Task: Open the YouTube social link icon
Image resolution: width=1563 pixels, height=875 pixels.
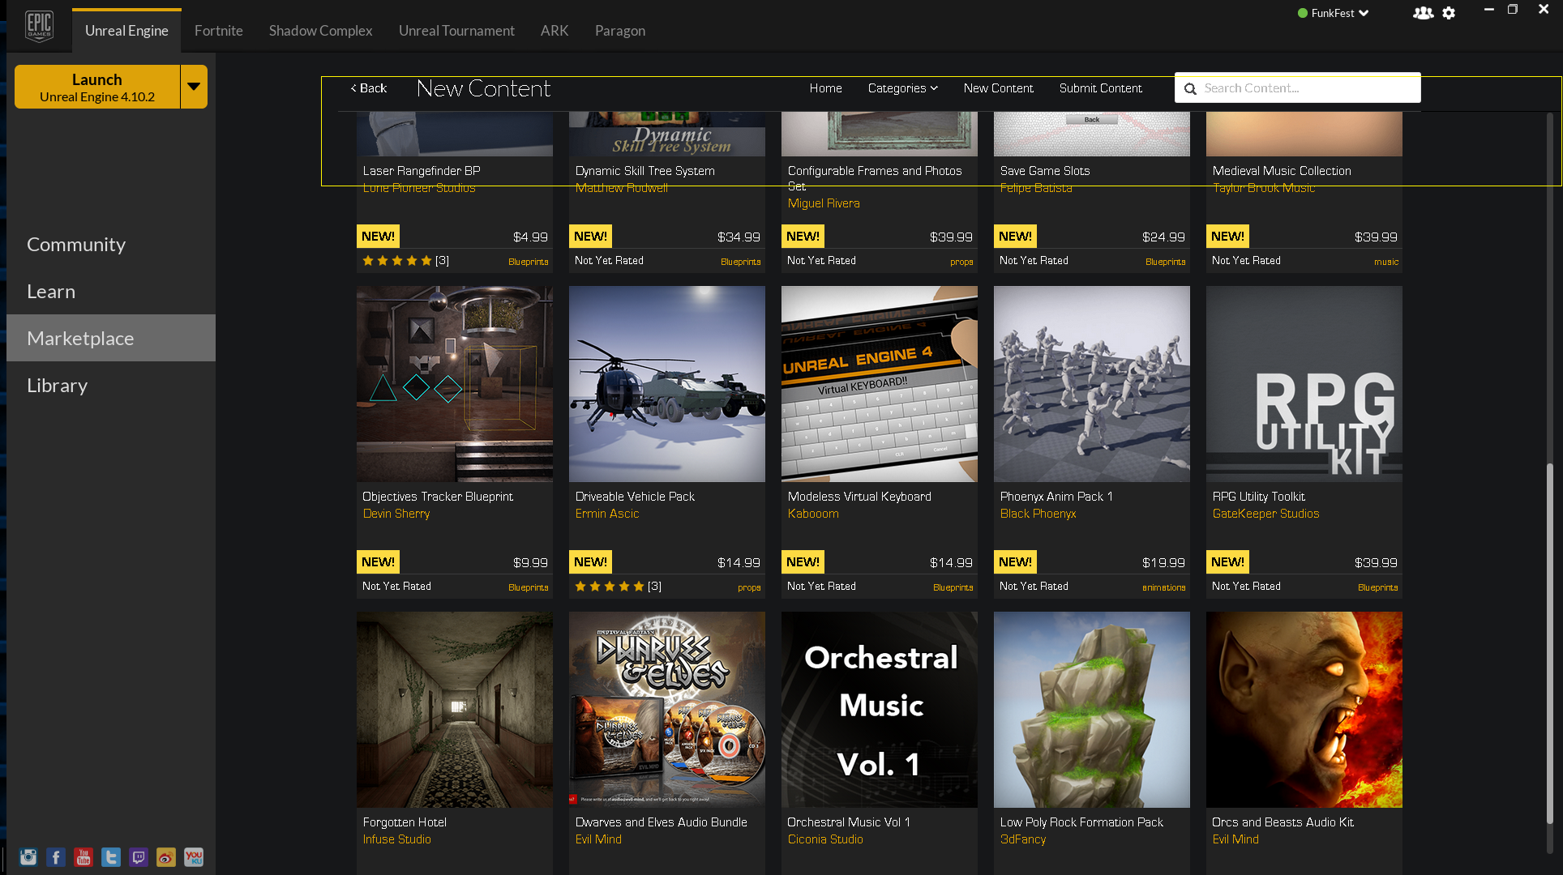Action: (84, 857)
